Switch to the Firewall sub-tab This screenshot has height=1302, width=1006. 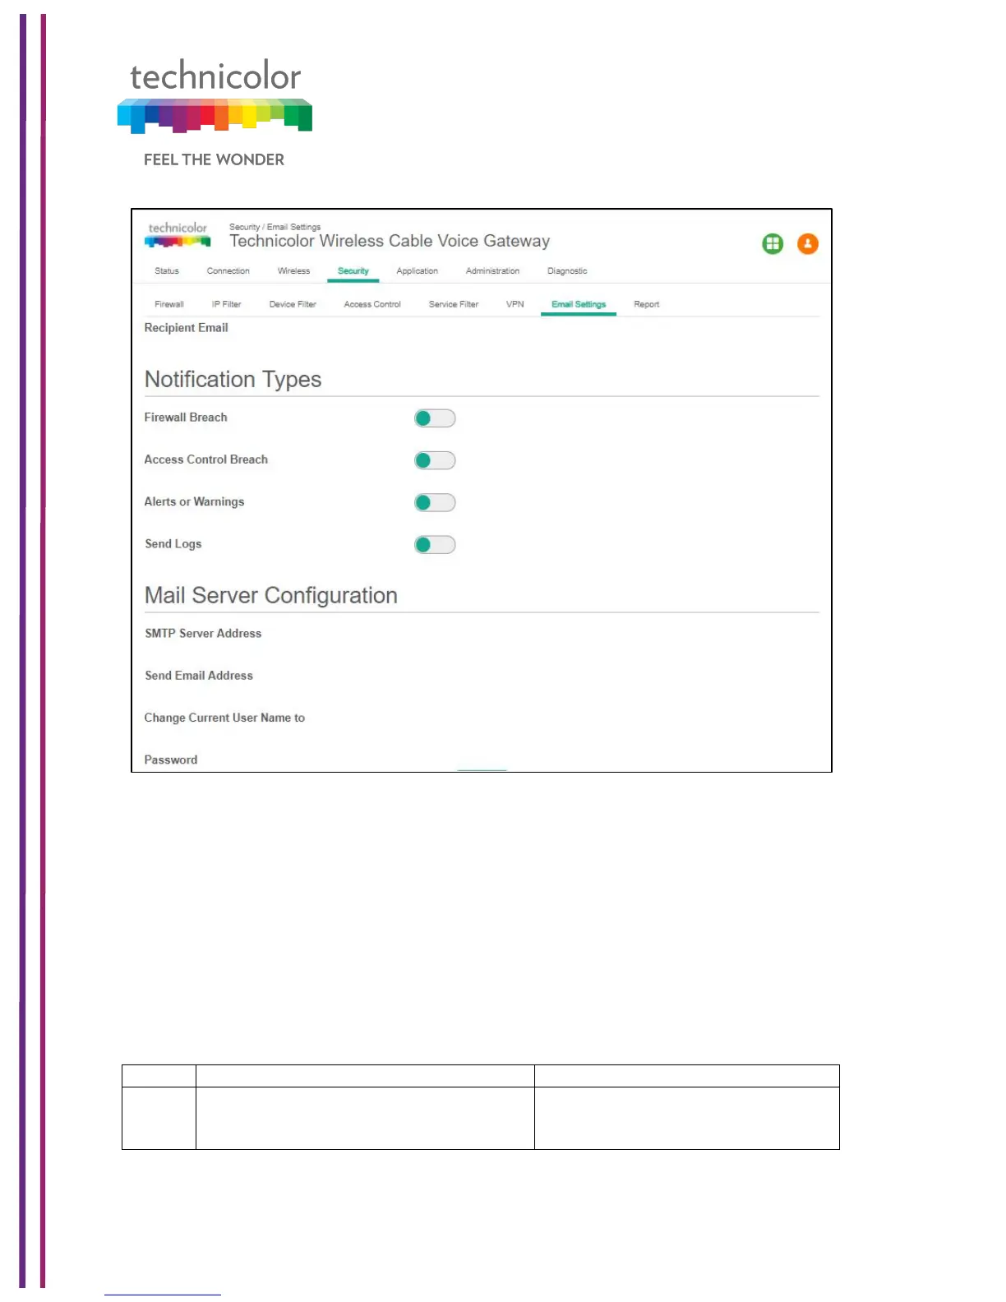click(x=169, y=304)
